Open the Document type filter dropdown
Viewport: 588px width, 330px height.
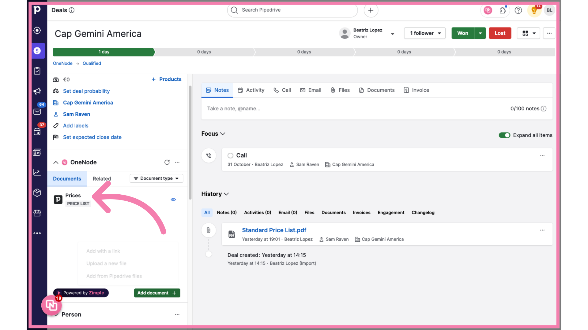pyautogui.click(x=156, y=178)
